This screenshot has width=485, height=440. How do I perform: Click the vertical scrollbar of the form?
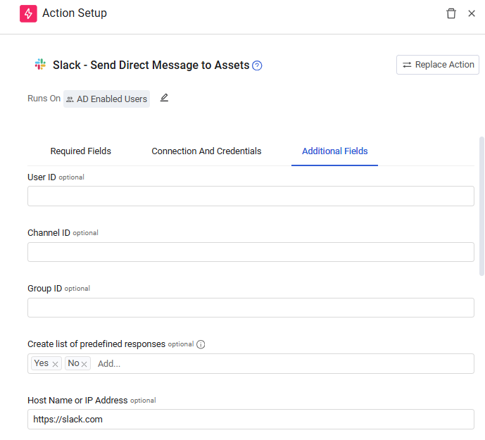481,206
